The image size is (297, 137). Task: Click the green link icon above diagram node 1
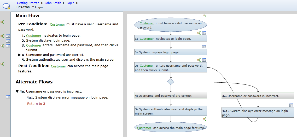click(x=199, y=33)
